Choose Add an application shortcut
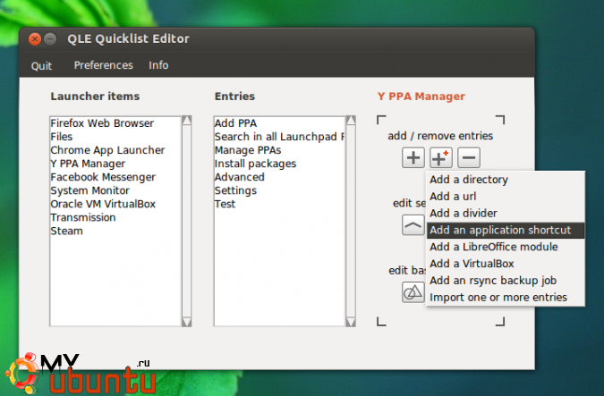The width and height of the screenshot is (604, 396). tap(500, 230)
